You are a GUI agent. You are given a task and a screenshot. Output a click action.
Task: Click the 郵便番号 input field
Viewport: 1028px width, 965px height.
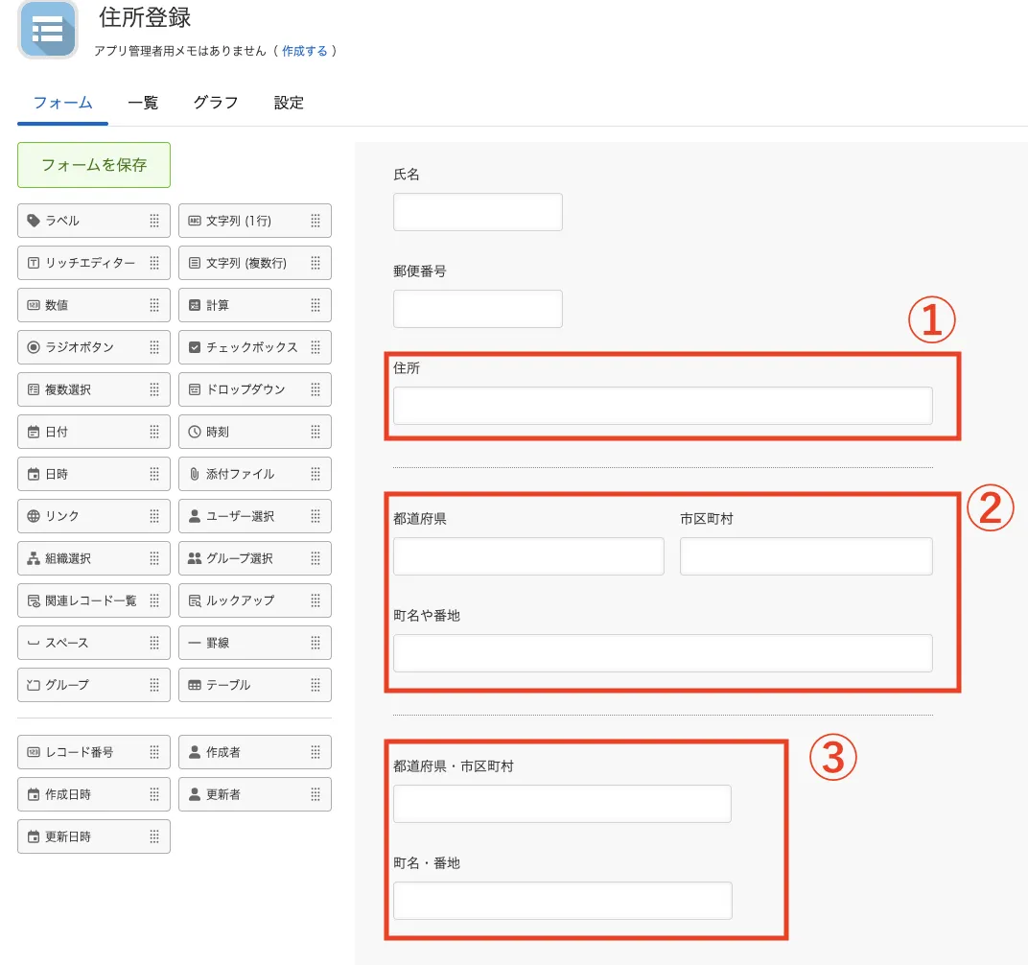(x=478, y=308)
